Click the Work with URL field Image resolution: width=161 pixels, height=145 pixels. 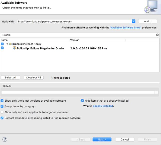click(x=74, y=21)
